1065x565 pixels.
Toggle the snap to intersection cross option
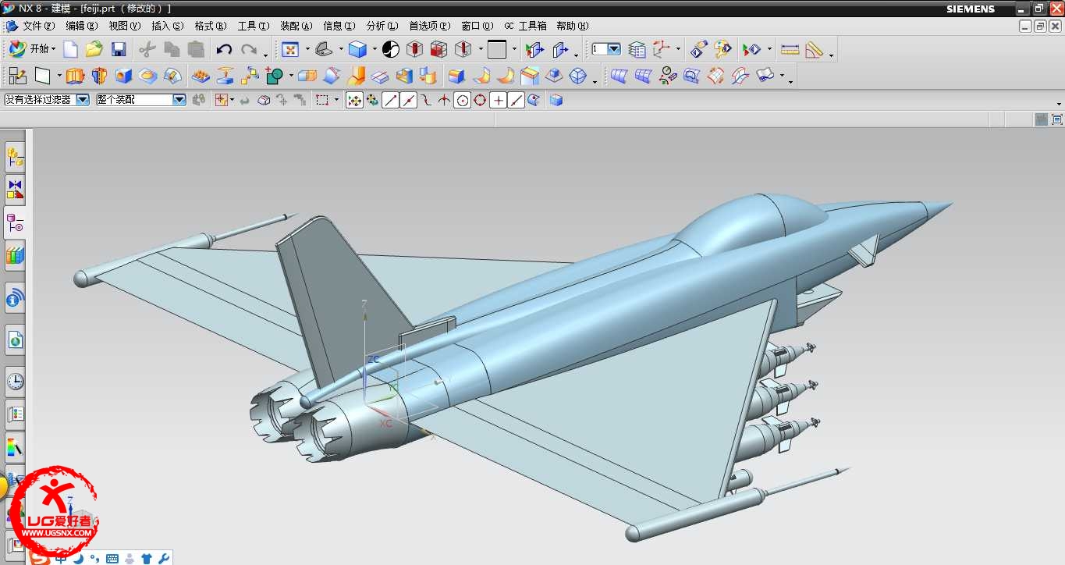coord(444,101)
